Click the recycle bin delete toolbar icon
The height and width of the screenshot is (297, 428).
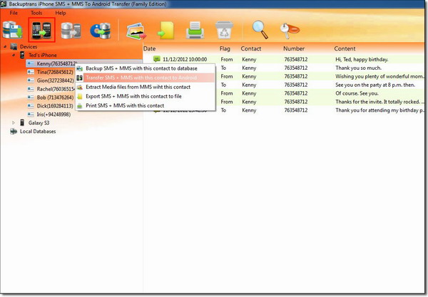(224, 29)
